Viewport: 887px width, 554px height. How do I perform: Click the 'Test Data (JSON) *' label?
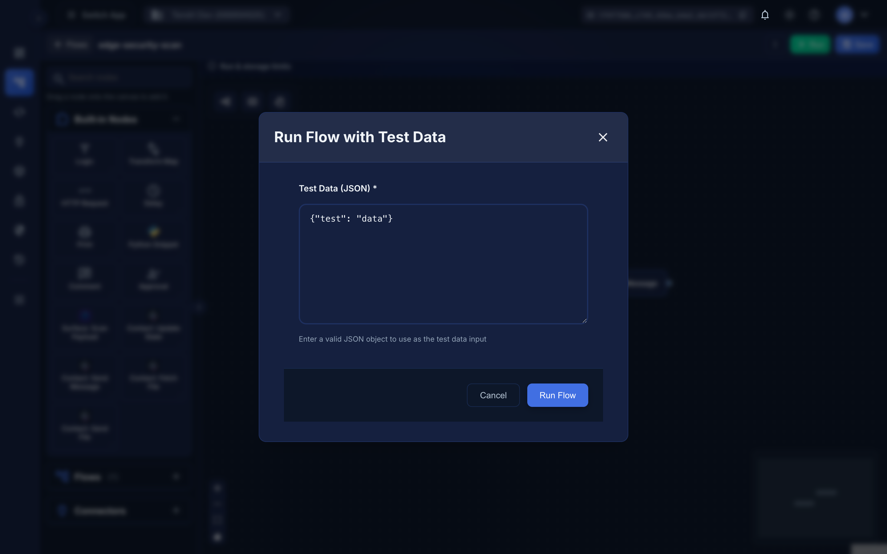coord(338,188)
